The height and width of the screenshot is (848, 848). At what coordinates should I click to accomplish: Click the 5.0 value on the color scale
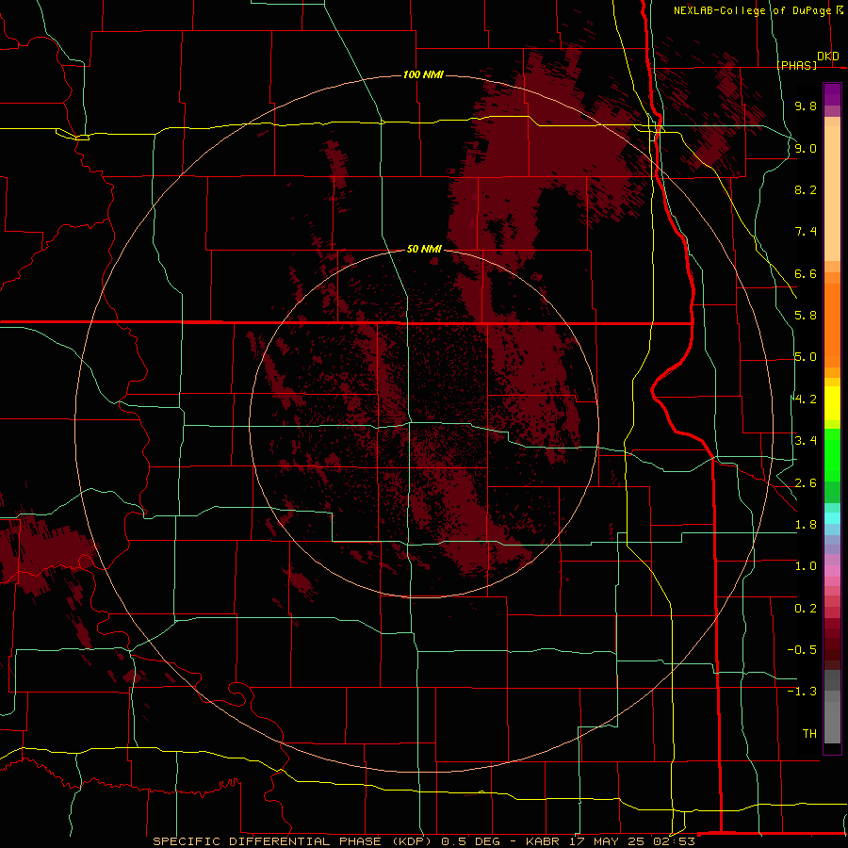[x=806, y=357]
